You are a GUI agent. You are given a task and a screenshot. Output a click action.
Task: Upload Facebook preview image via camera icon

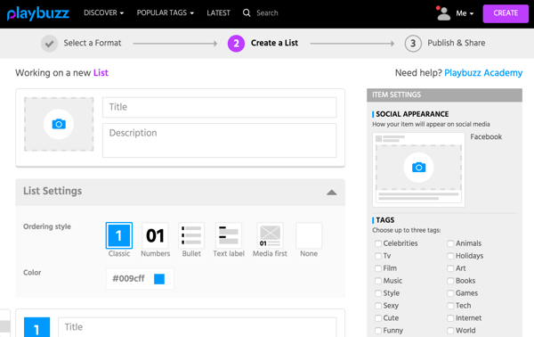coord(418,168)
